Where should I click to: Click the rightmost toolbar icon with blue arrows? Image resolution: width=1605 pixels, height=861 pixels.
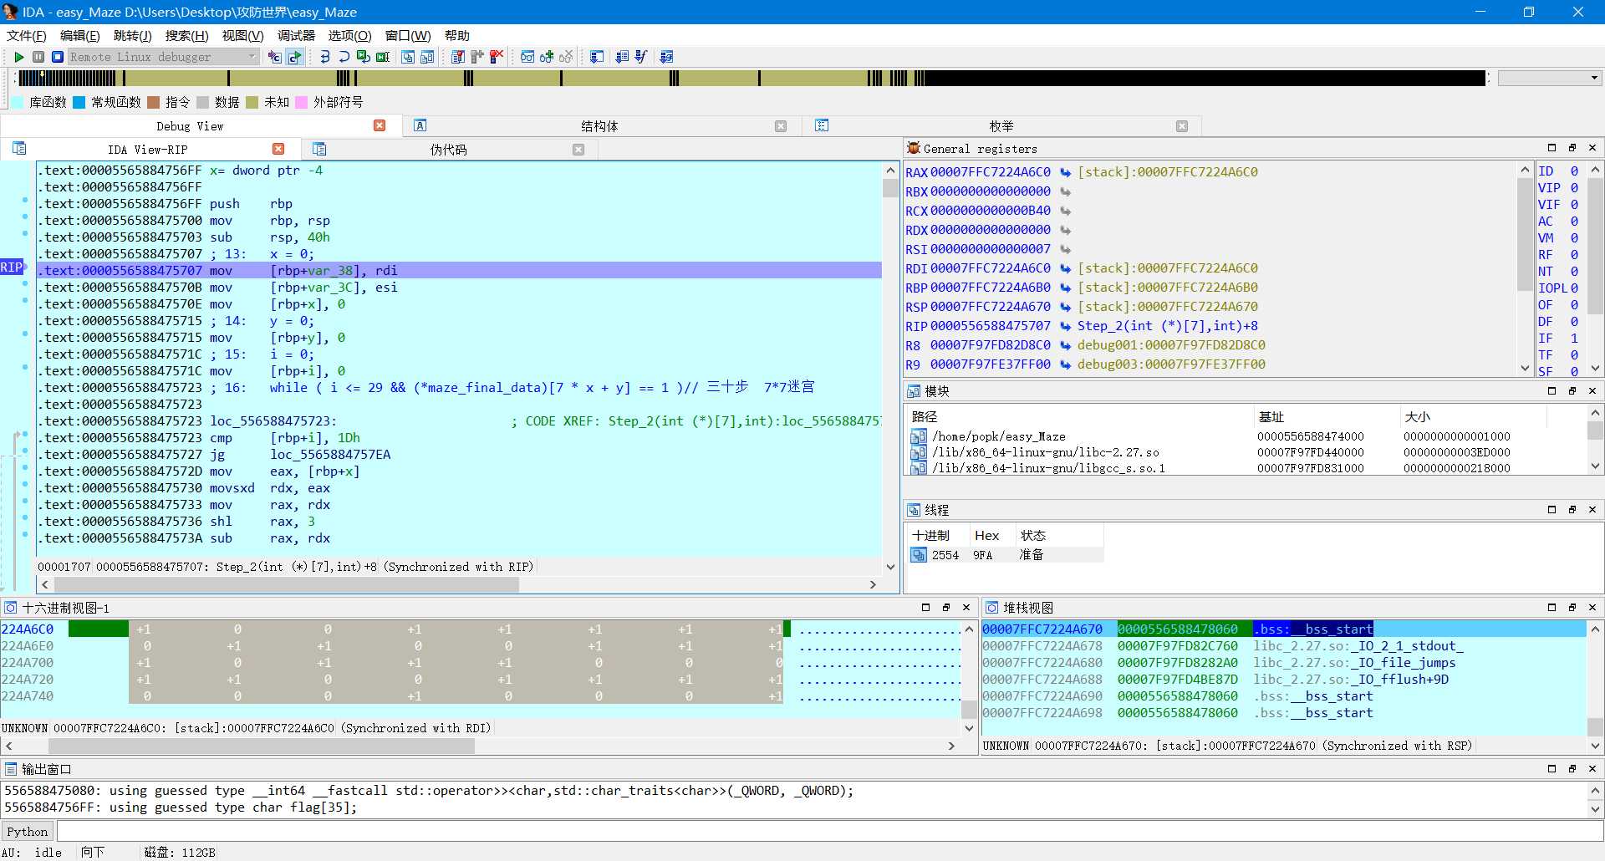(x=666, y=57)
